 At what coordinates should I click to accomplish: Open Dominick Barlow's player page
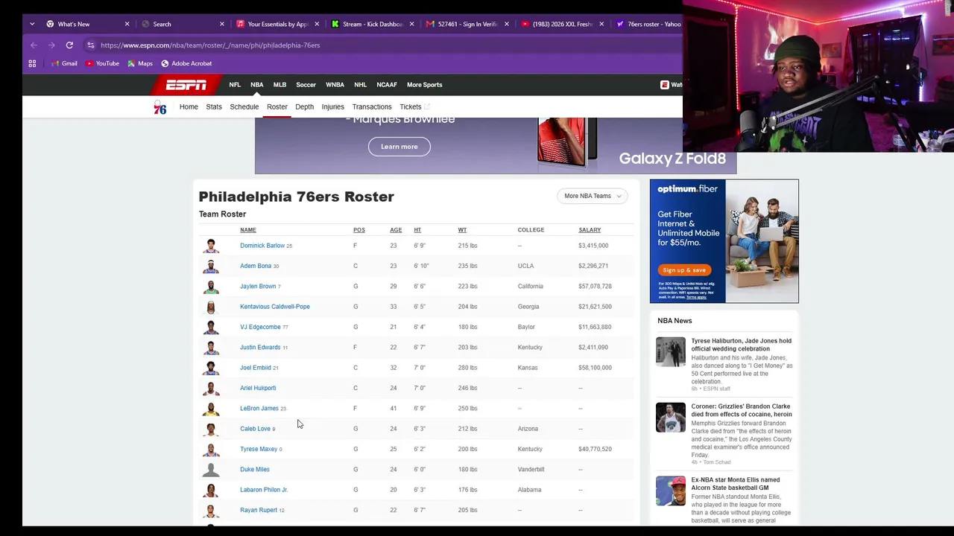tap(262, 246)
